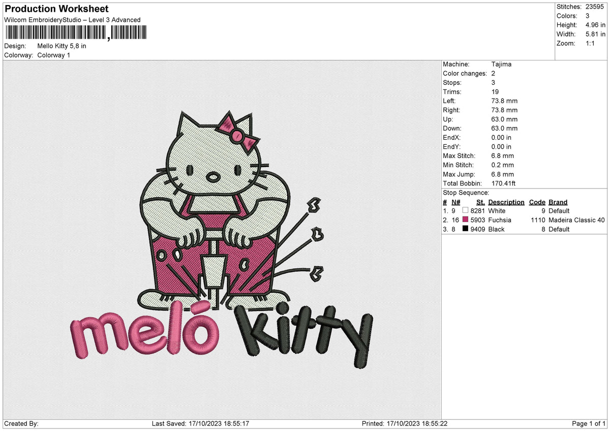Image resolution: width=610 pixels, height=431 pixels.
Task: Click the Brand column header link
Action: click(557, 202)
